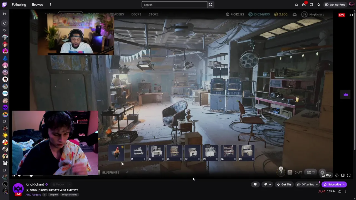356x200 pixels.
Task: Click the Get Bits button
Action: (284, 184)
